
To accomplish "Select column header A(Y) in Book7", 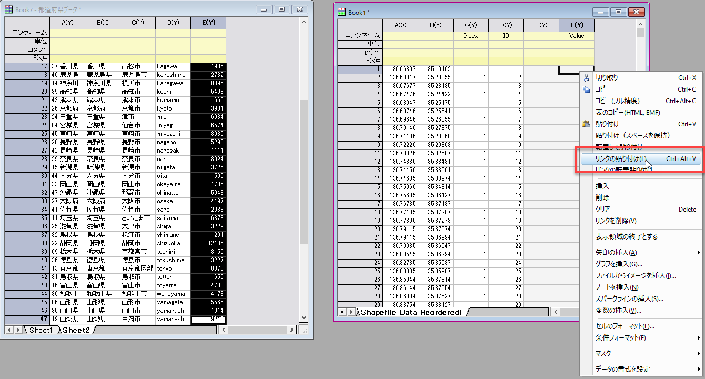I will [x=67, y=22].
